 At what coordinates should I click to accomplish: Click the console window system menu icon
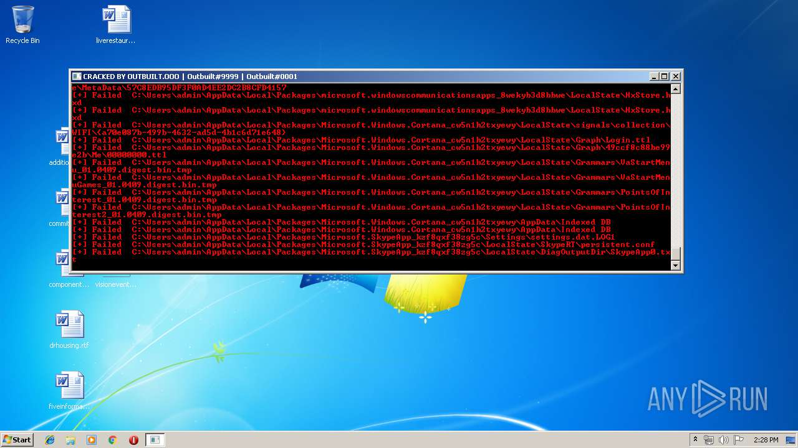click(x=77, y=77)
